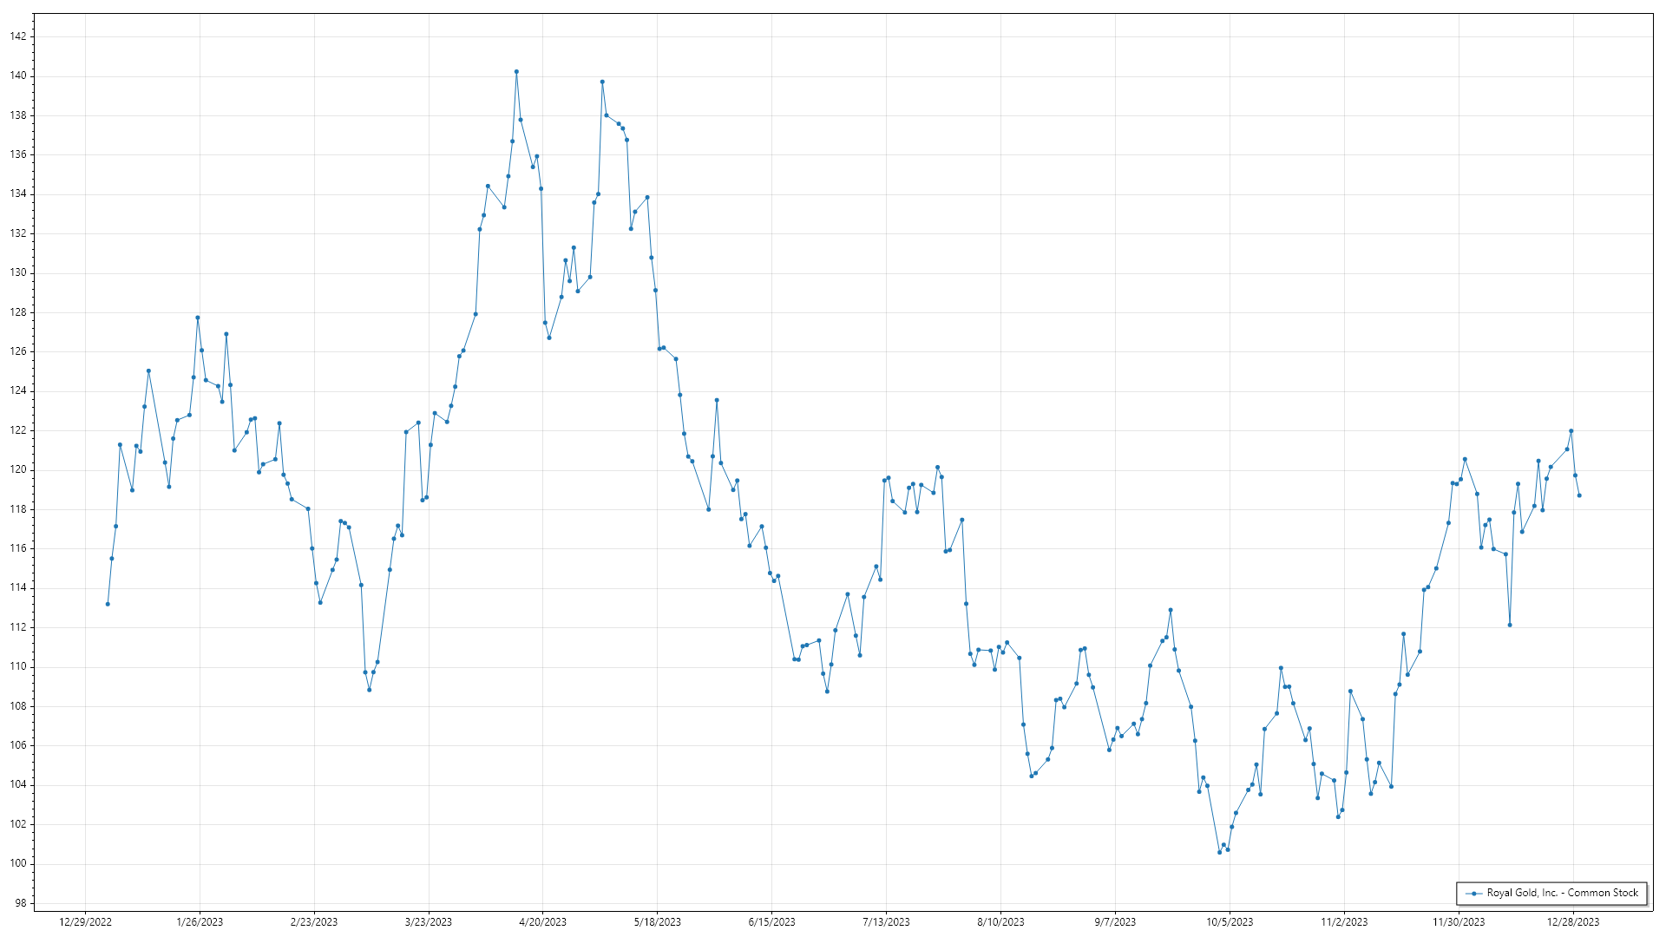Click the 142 y-axis label
The image size is (1666, 937).
[18, 36]
